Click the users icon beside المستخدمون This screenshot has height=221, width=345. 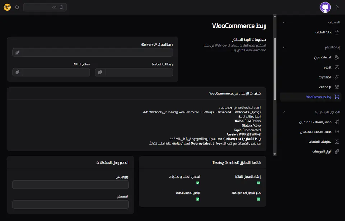point(337,57)
